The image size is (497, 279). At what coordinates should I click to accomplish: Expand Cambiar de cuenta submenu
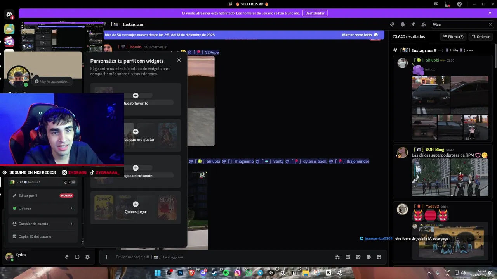point(43,224)
